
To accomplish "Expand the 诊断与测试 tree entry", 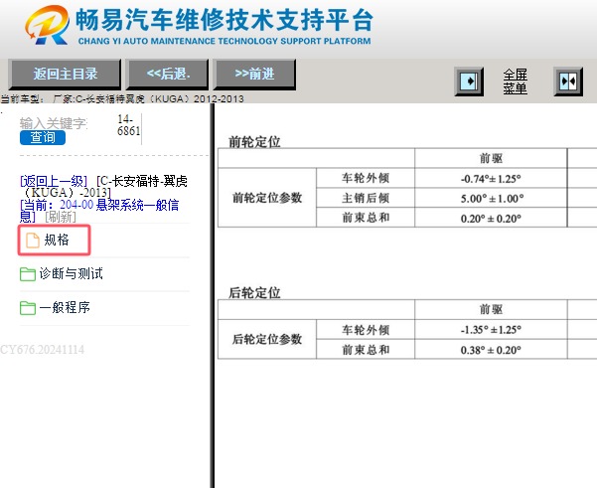I will click(x=72, y=273).
